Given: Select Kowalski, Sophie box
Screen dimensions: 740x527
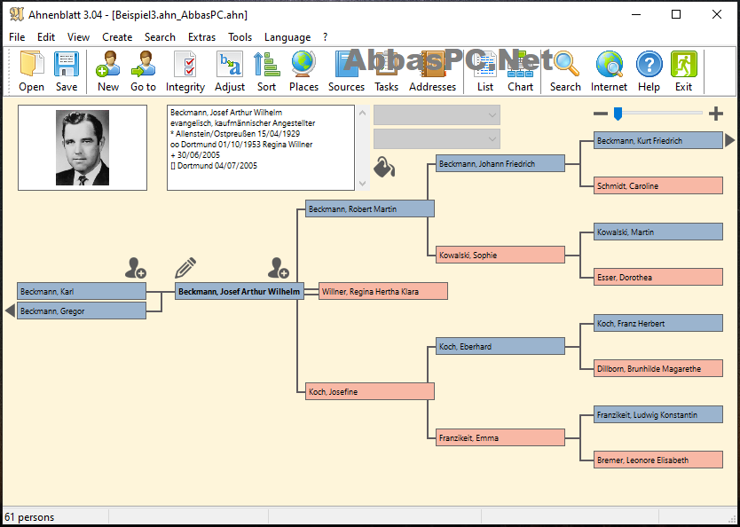Looking at the screenshot, I should coord(500,255).
